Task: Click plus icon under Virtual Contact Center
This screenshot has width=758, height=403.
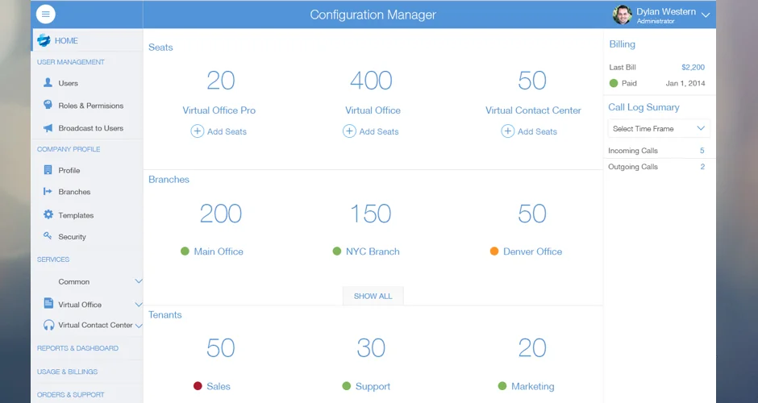Action: [507, 131]
